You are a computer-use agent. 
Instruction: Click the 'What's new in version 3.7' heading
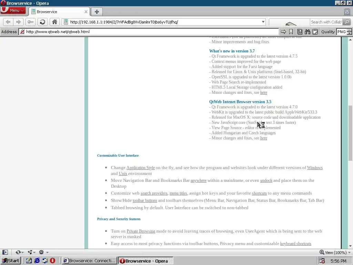click(232, 51)
